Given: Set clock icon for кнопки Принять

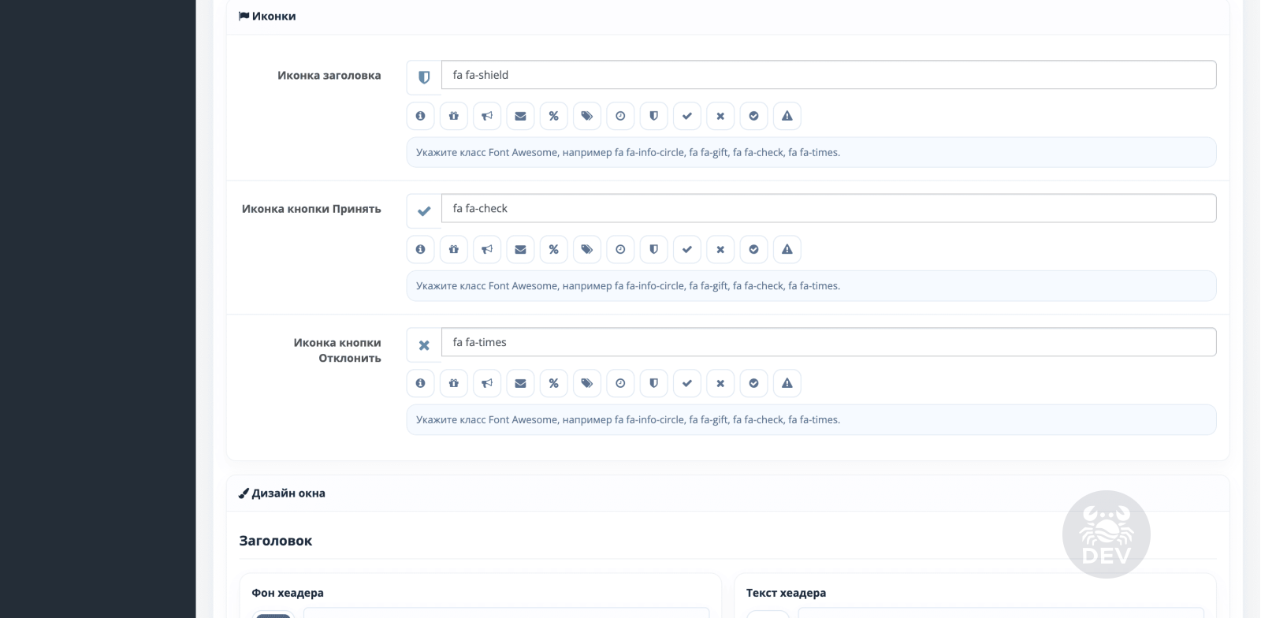Looking at the screenshot, I should [620, 249].
